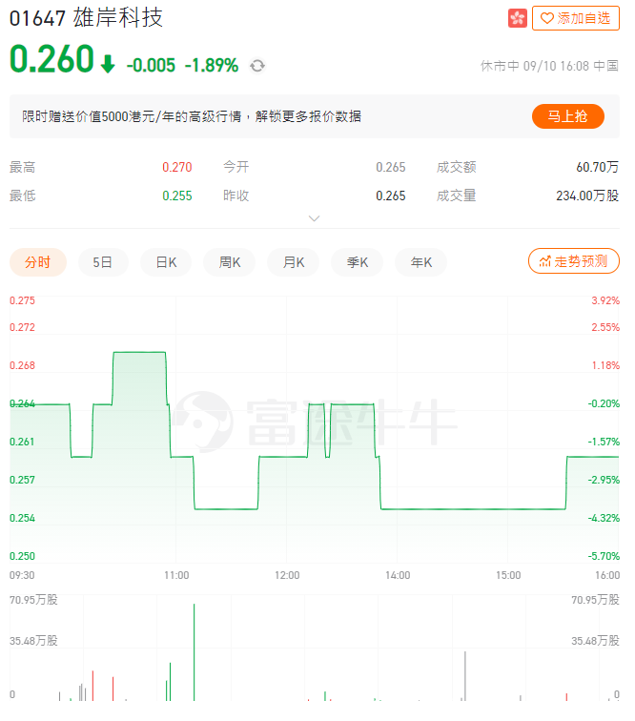Image resolution: width=635 pixels, height=721 pixels.
Task: Click the 最高 value 0.270
Action: 176,167
